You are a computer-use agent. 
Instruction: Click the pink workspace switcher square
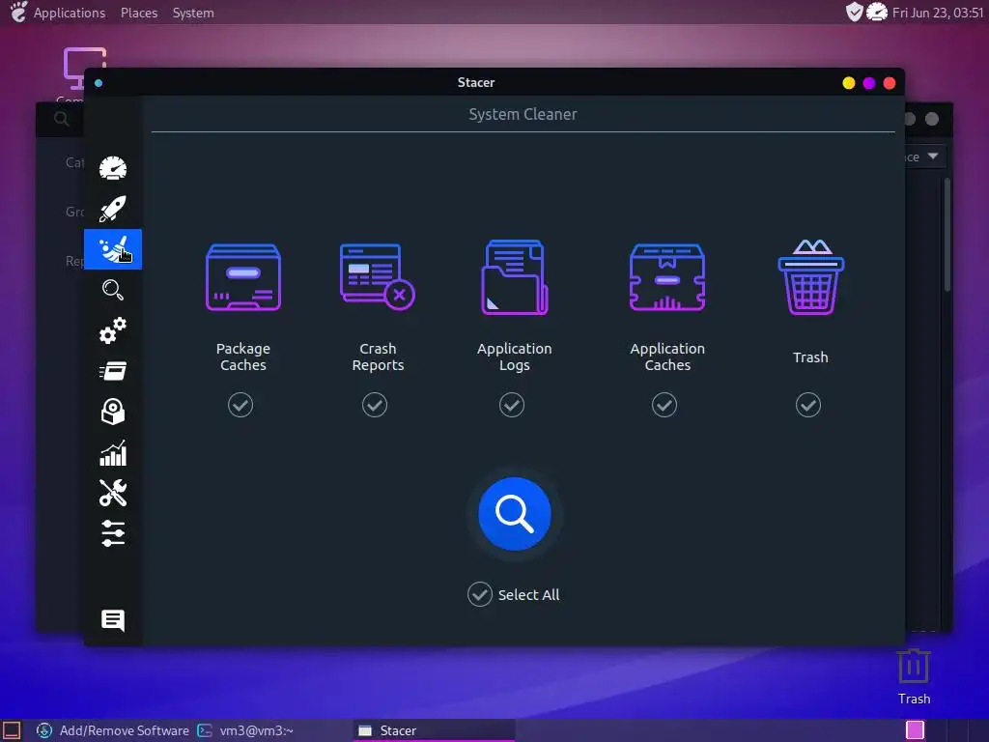(x=915, y=730)
